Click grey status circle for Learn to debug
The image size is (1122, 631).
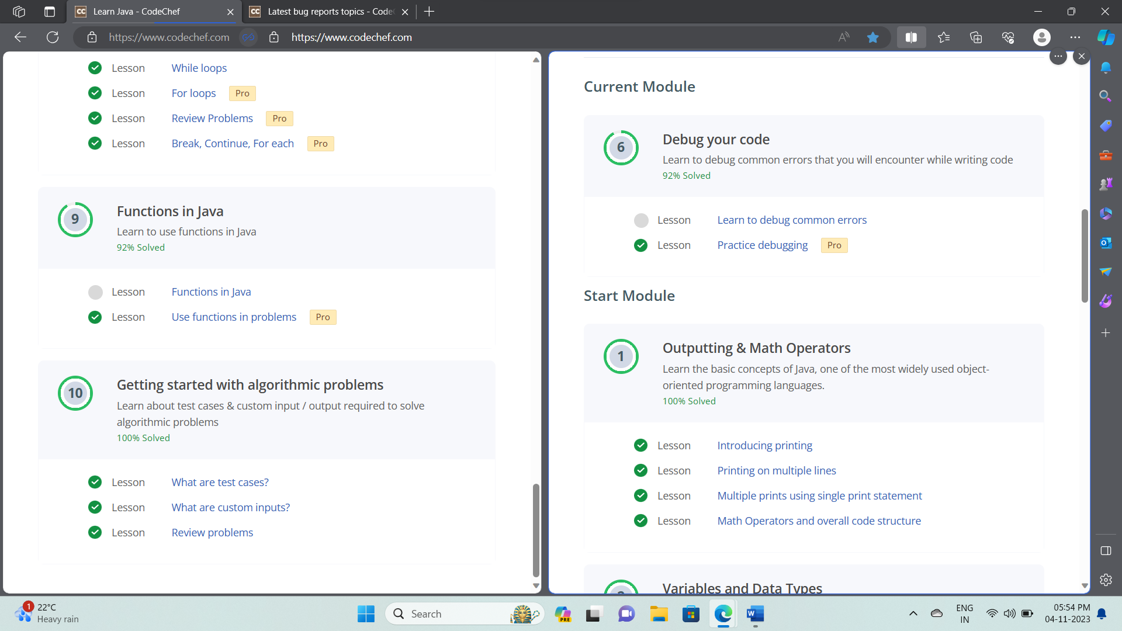[641, 220]
